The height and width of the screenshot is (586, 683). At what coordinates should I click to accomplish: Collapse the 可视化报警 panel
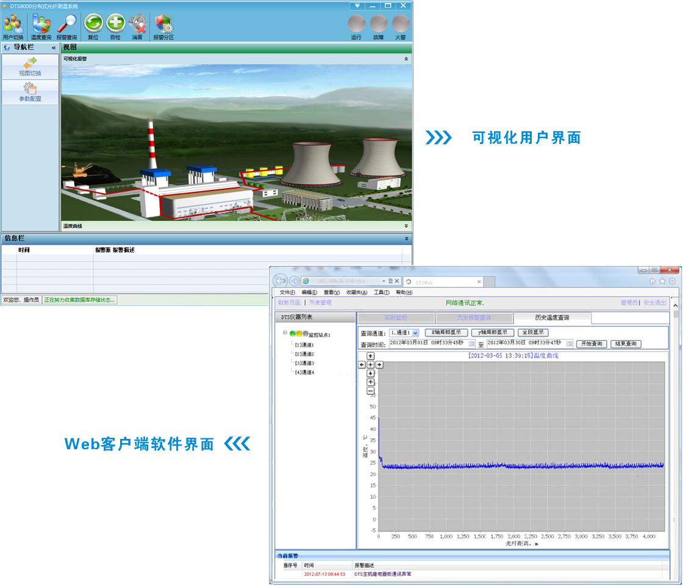406,59
